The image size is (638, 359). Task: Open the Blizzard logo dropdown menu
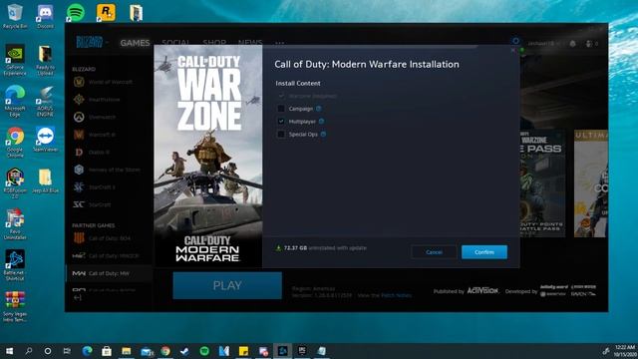tap(92, 42)
